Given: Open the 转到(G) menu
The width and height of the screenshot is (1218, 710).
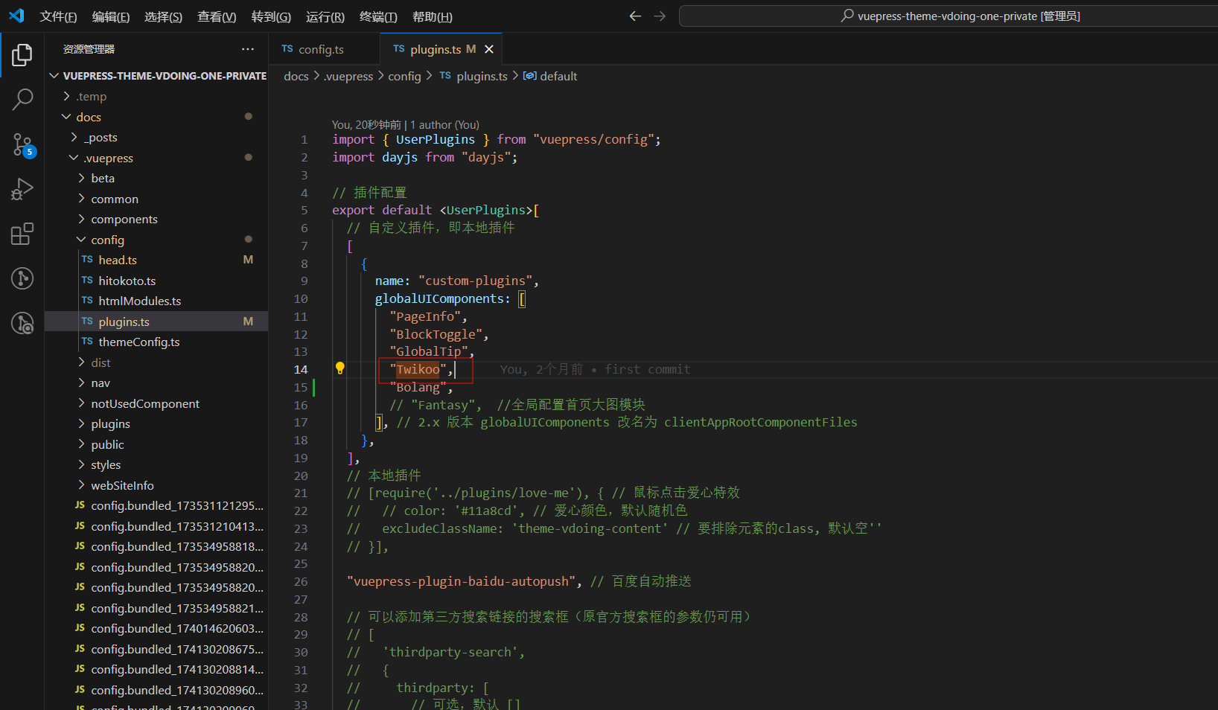Looking at the screenshot, I should [271, 16].
